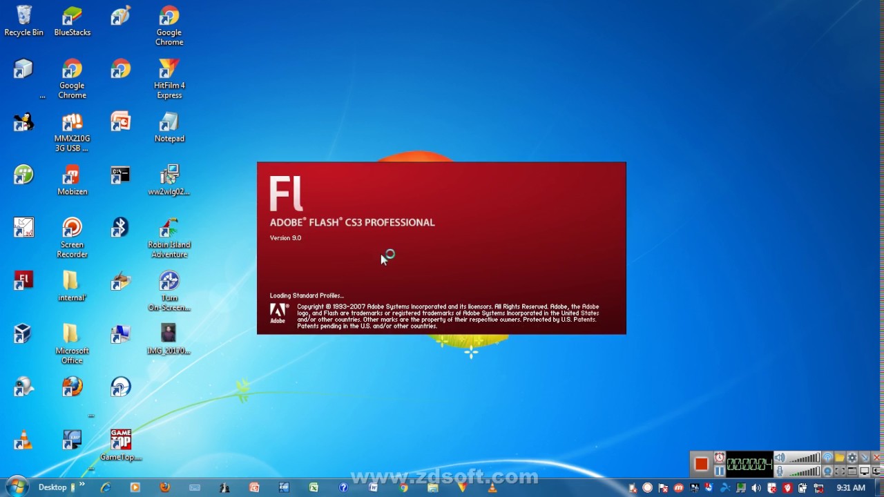Click the Desktop toolbar label in taskbar
Viewport: 884px width, 497px height.
pyautogui.click(x=52, y=487)
